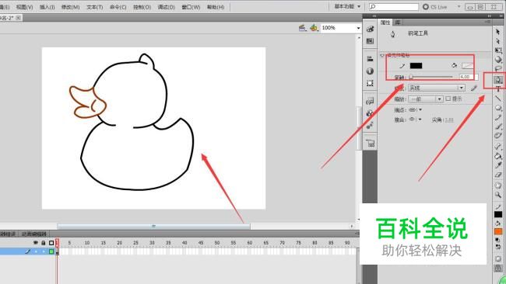The width and height of the screenshot is (506, 284).
Task: Click the Edit Symbols icon above stage
Action: coord(314,28)
